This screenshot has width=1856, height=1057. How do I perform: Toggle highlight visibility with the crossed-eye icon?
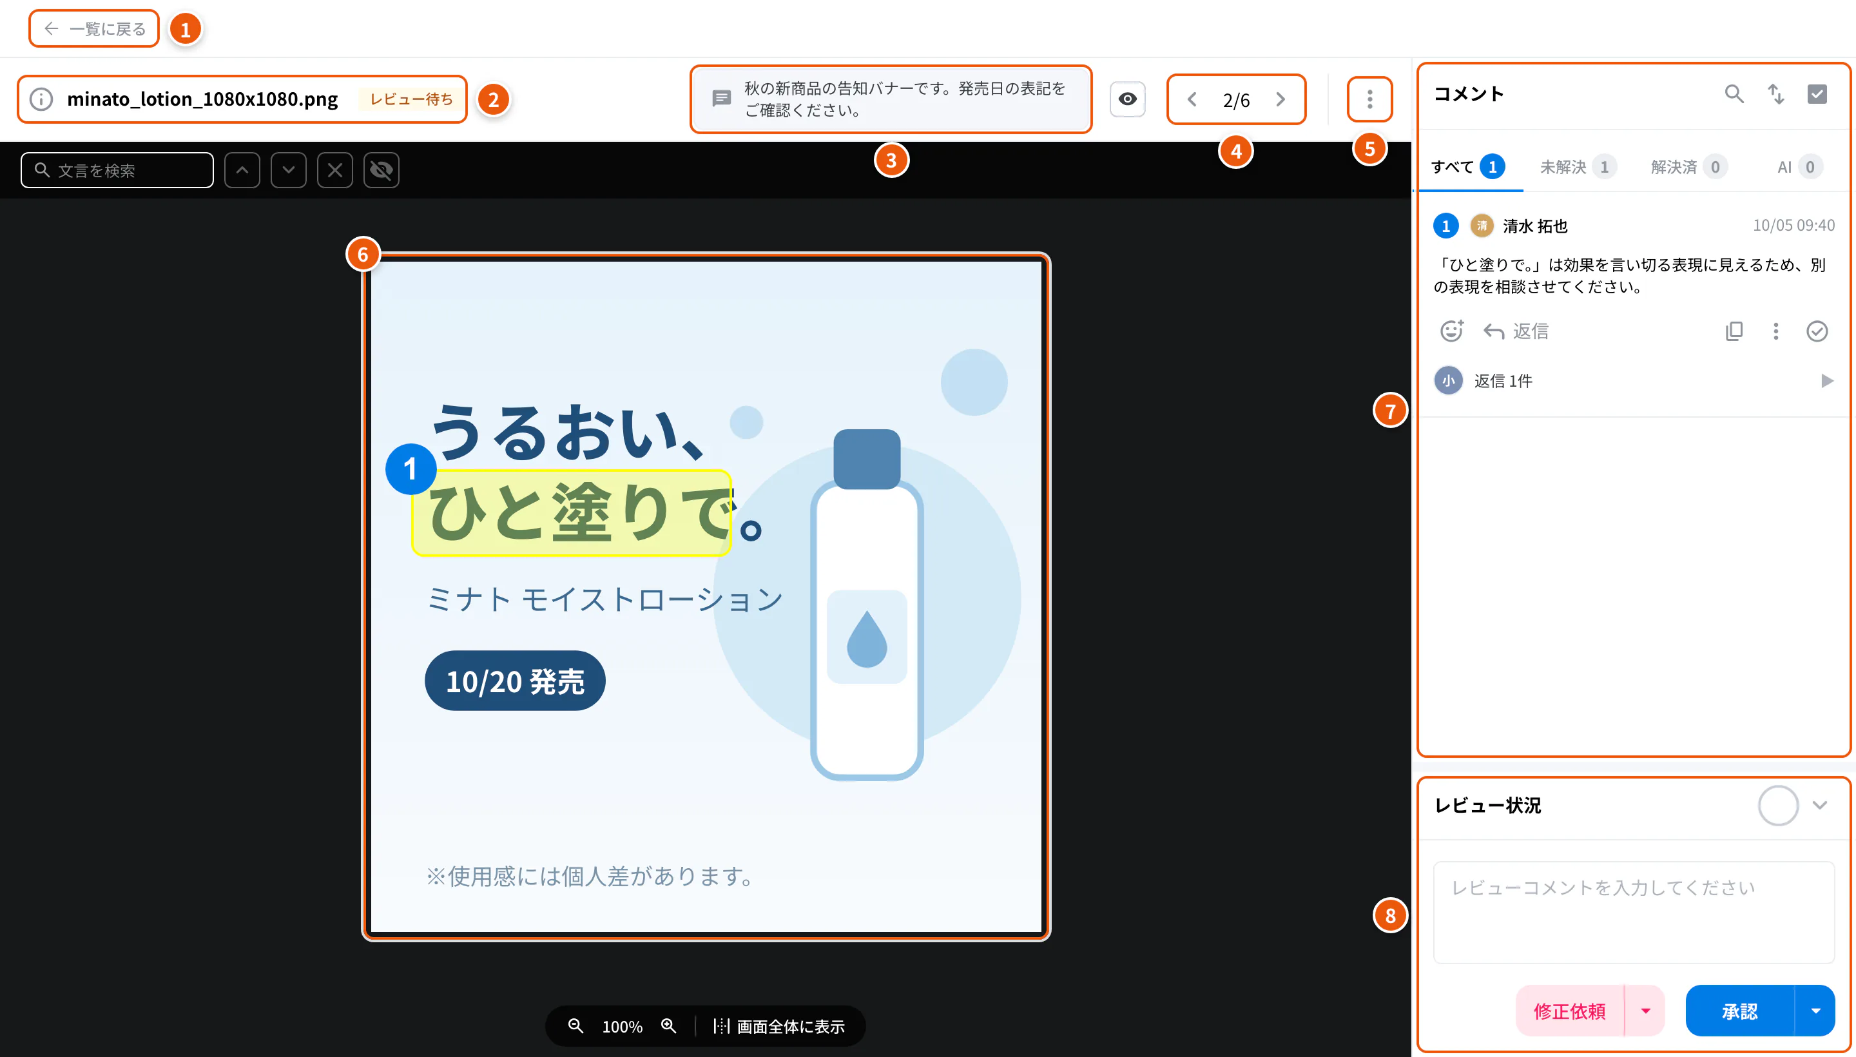(382, 170)
